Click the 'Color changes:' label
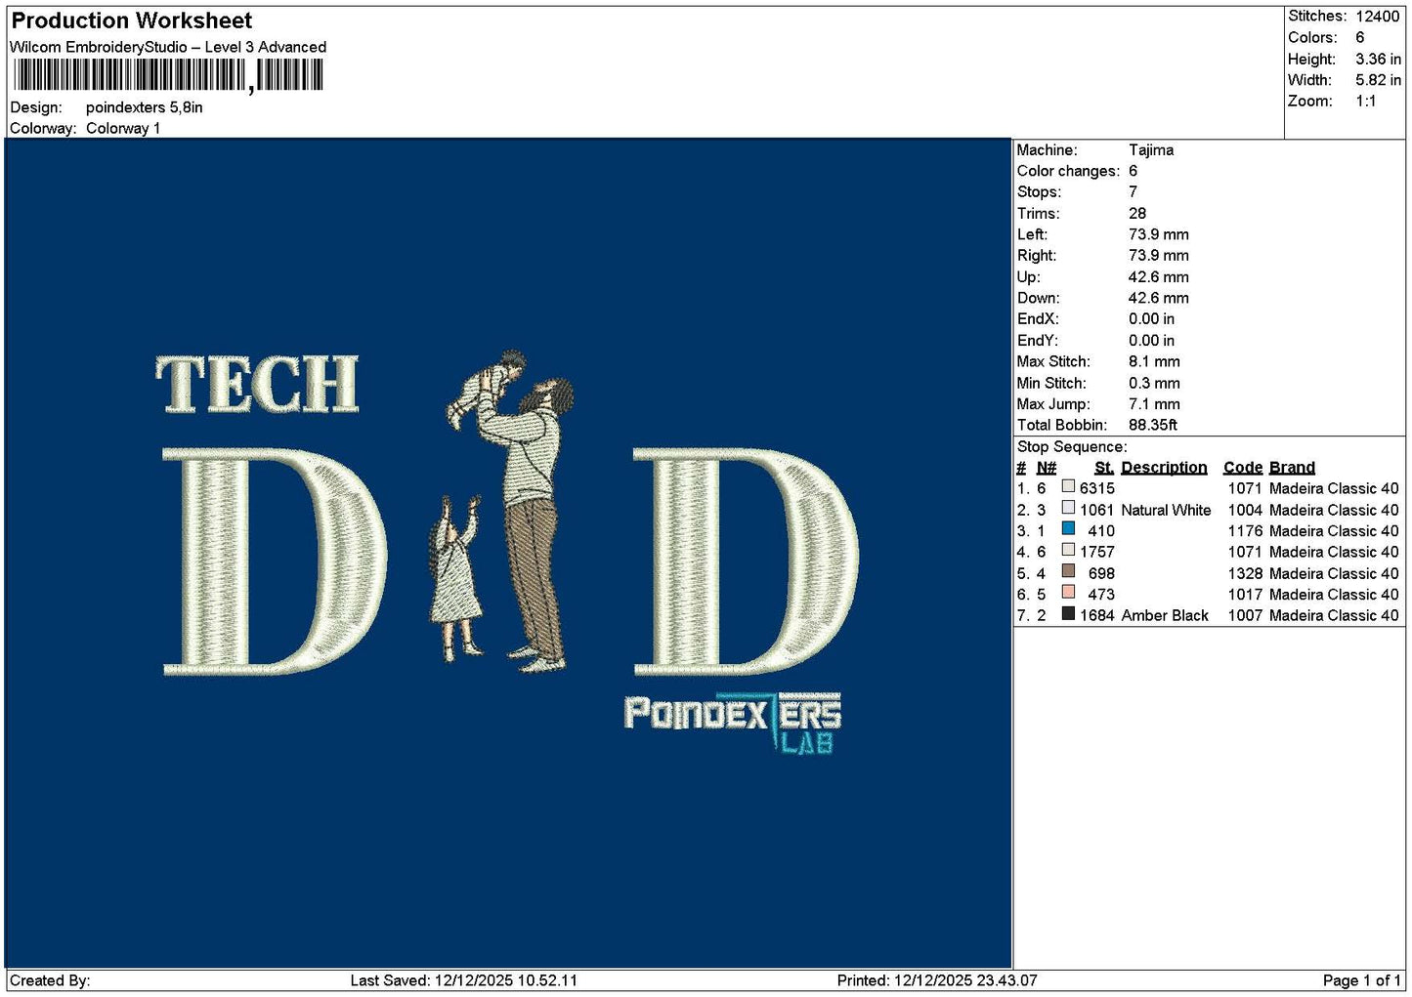Screen dimensions: 1412x997 (1068, 171)
